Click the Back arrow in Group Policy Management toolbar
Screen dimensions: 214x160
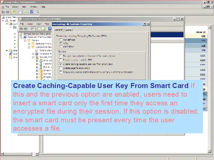point(3,12)
